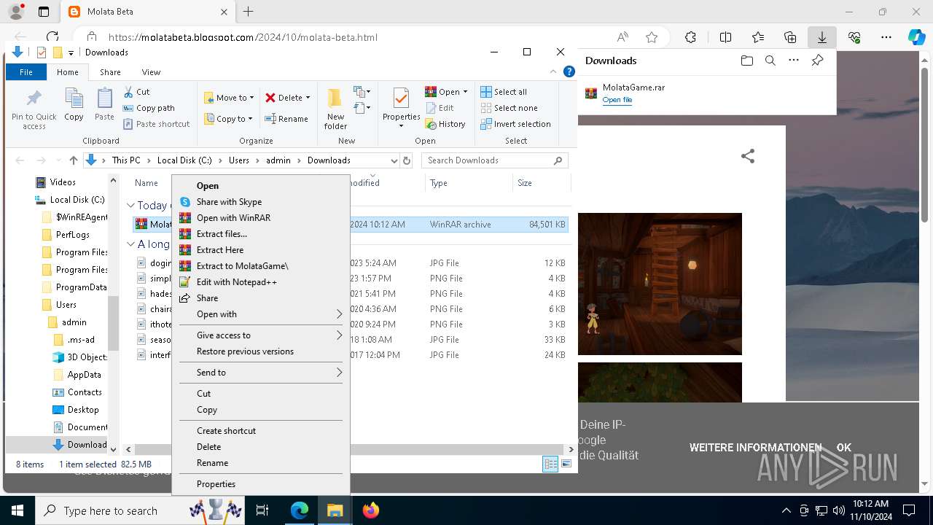Viewport: 933px width, 525px height.
Task: Select Local Disk (C:) in tree
Action: [77, 200]
